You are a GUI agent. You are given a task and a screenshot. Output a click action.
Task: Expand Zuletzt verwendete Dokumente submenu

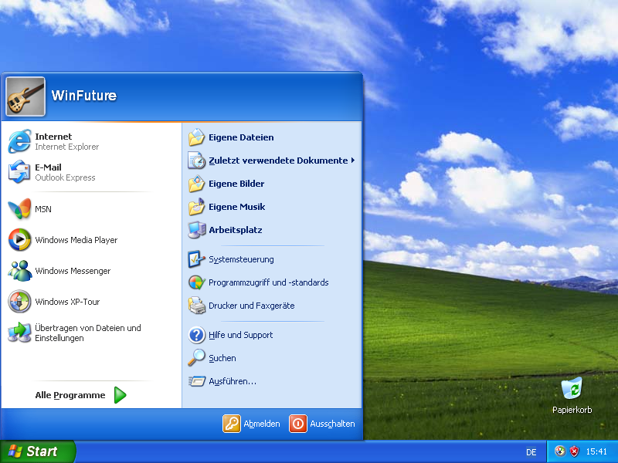(x=277, y=161)
